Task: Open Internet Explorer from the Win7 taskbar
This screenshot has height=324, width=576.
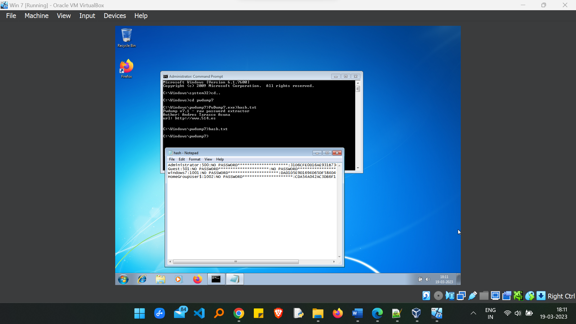Action: coord(142,279)
